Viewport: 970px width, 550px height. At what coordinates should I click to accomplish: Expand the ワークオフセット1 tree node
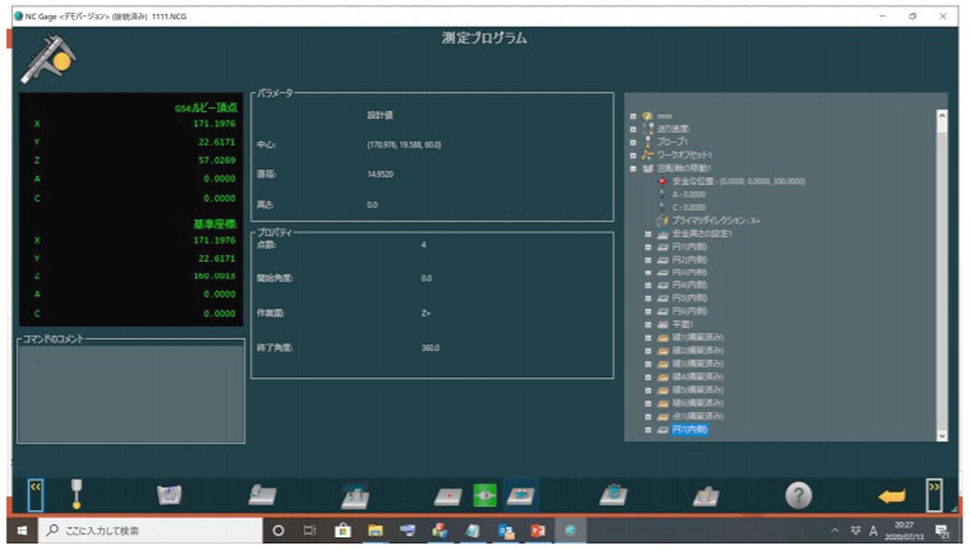point(633,155)
